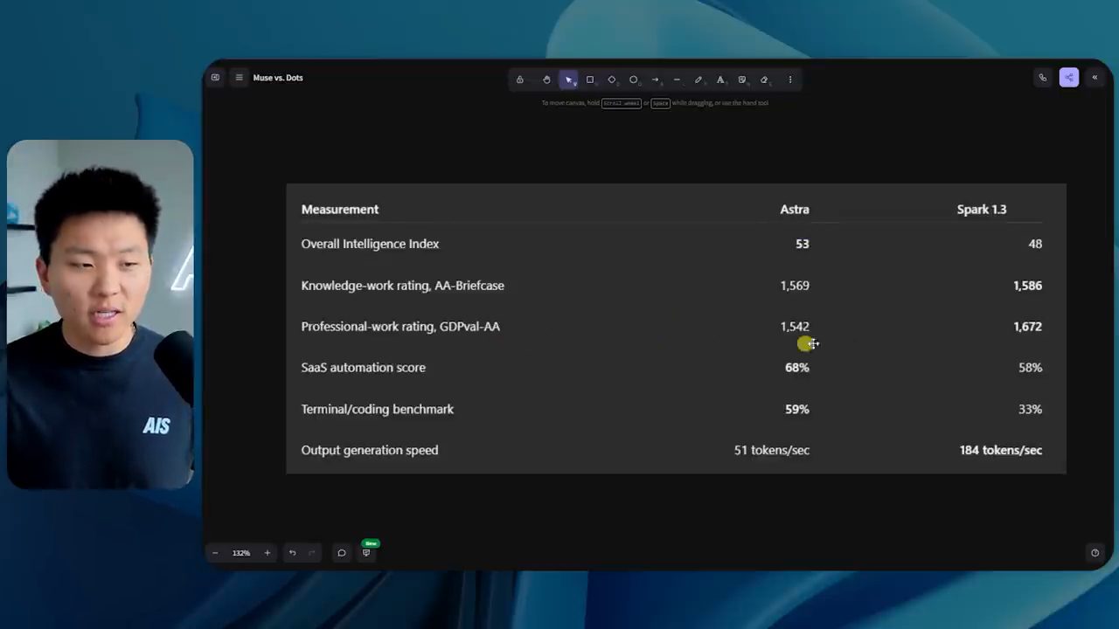Click the Muse vs. Dots title
1119x629 pixels.
[x=278, y=78]
